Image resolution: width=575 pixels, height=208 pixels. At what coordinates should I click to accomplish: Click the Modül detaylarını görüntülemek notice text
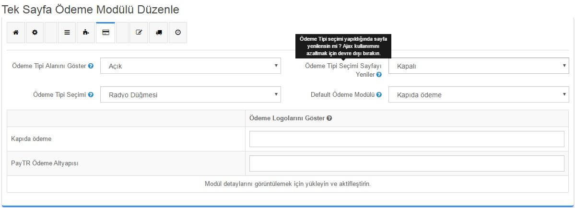[288, 184]
